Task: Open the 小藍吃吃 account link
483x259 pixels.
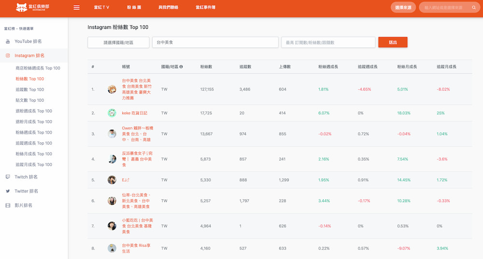Action: click(x=137, y=226)
